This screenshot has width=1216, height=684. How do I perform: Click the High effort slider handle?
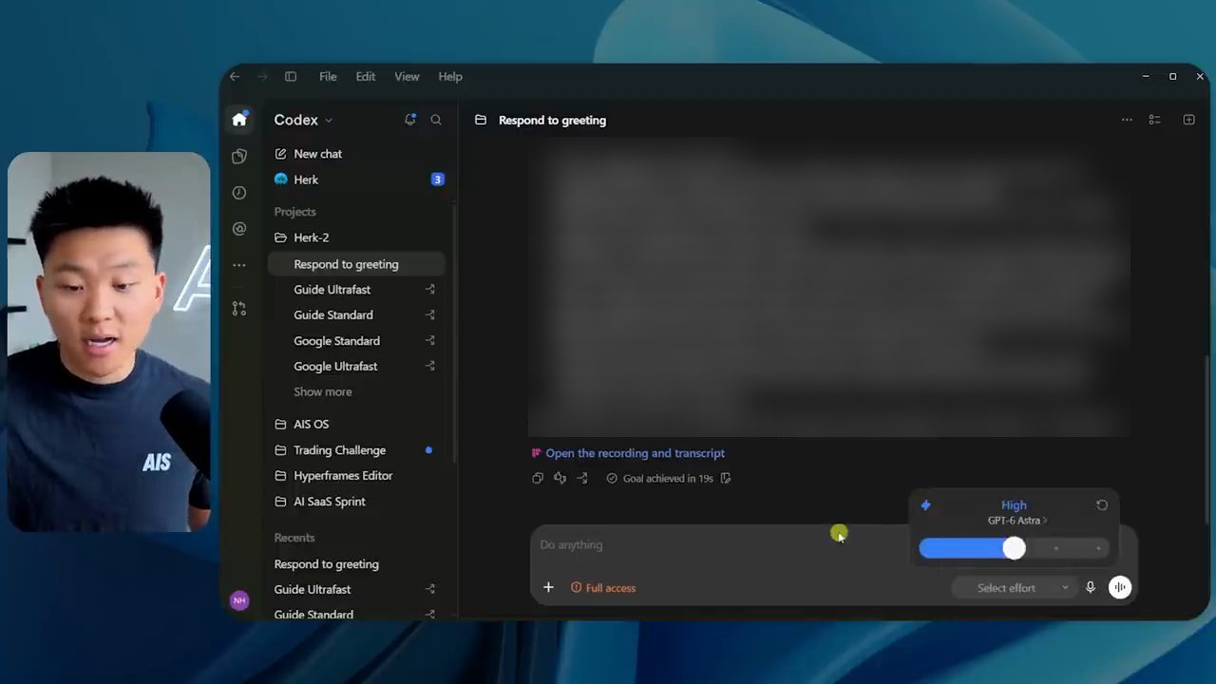point(1014,548)
